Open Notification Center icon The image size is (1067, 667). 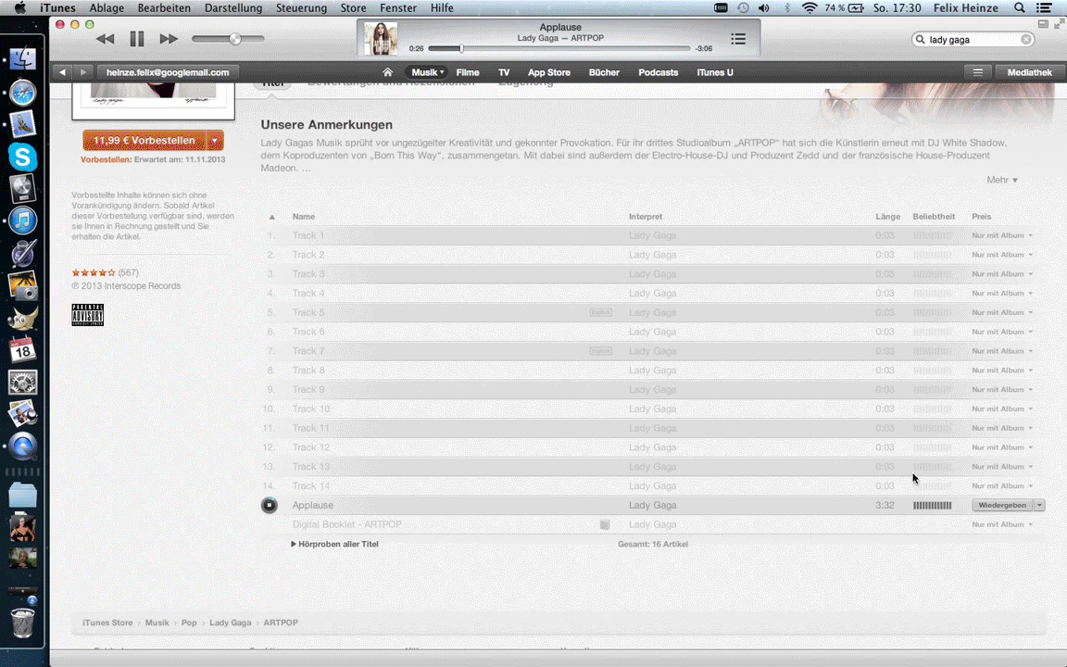[x=1044, y=8]
